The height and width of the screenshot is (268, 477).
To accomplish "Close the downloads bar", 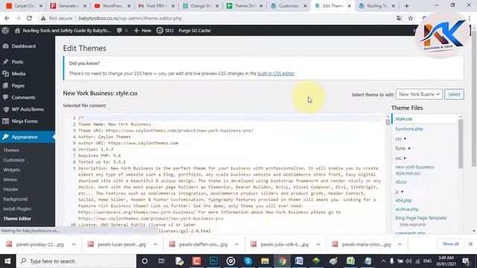I will (470, 244).
